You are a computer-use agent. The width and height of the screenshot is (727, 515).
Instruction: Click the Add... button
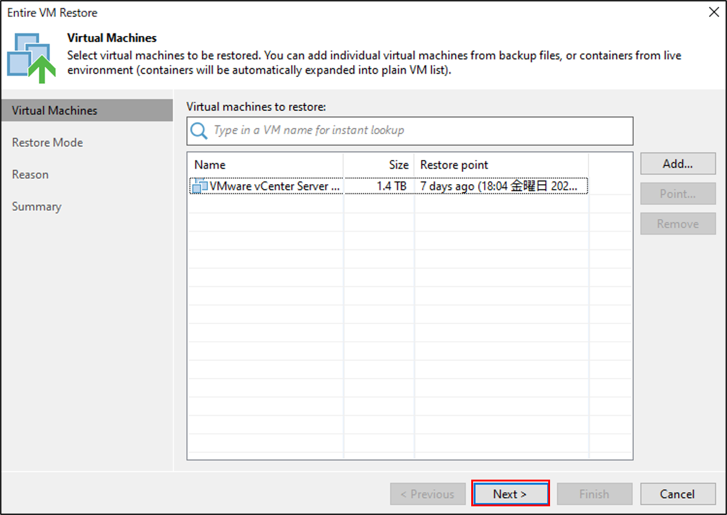pos(678,164)
